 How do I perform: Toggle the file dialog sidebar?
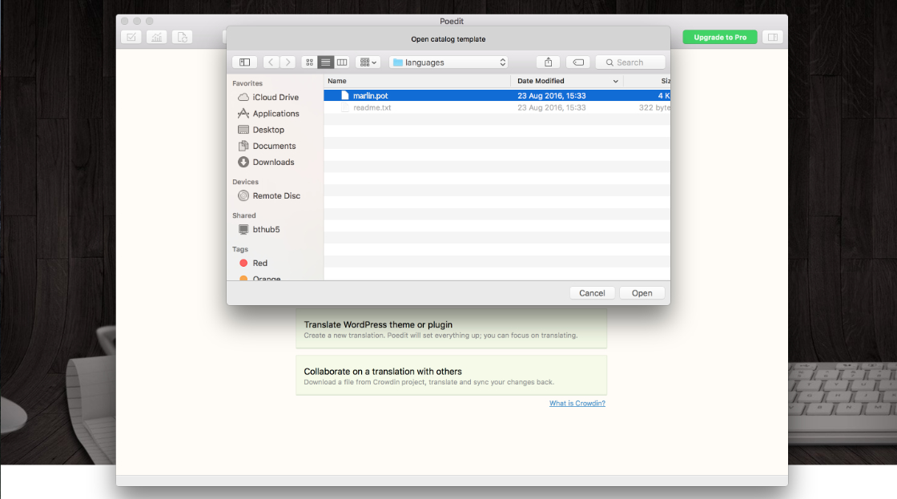tap(245, 62)
